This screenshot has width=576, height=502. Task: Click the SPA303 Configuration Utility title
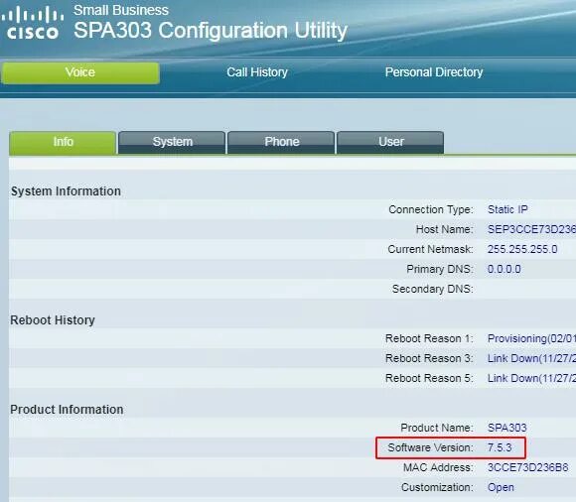pyautogui.click(x=211, y=30)
